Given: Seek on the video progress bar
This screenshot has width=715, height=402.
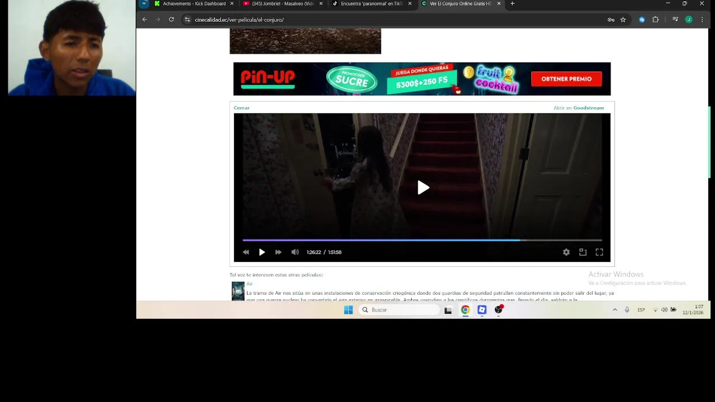Looking at the screenshot, I should coord(422,240).
